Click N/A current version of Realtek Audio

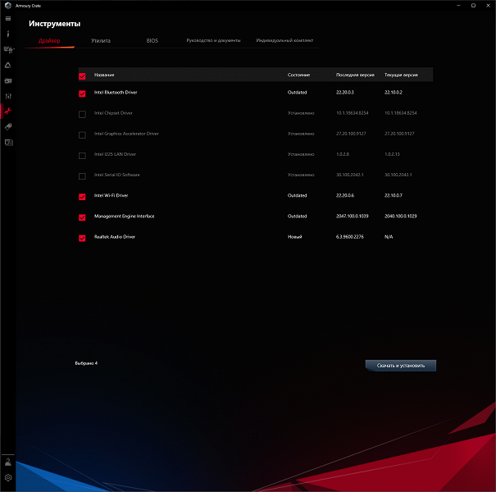click(389, 237)
